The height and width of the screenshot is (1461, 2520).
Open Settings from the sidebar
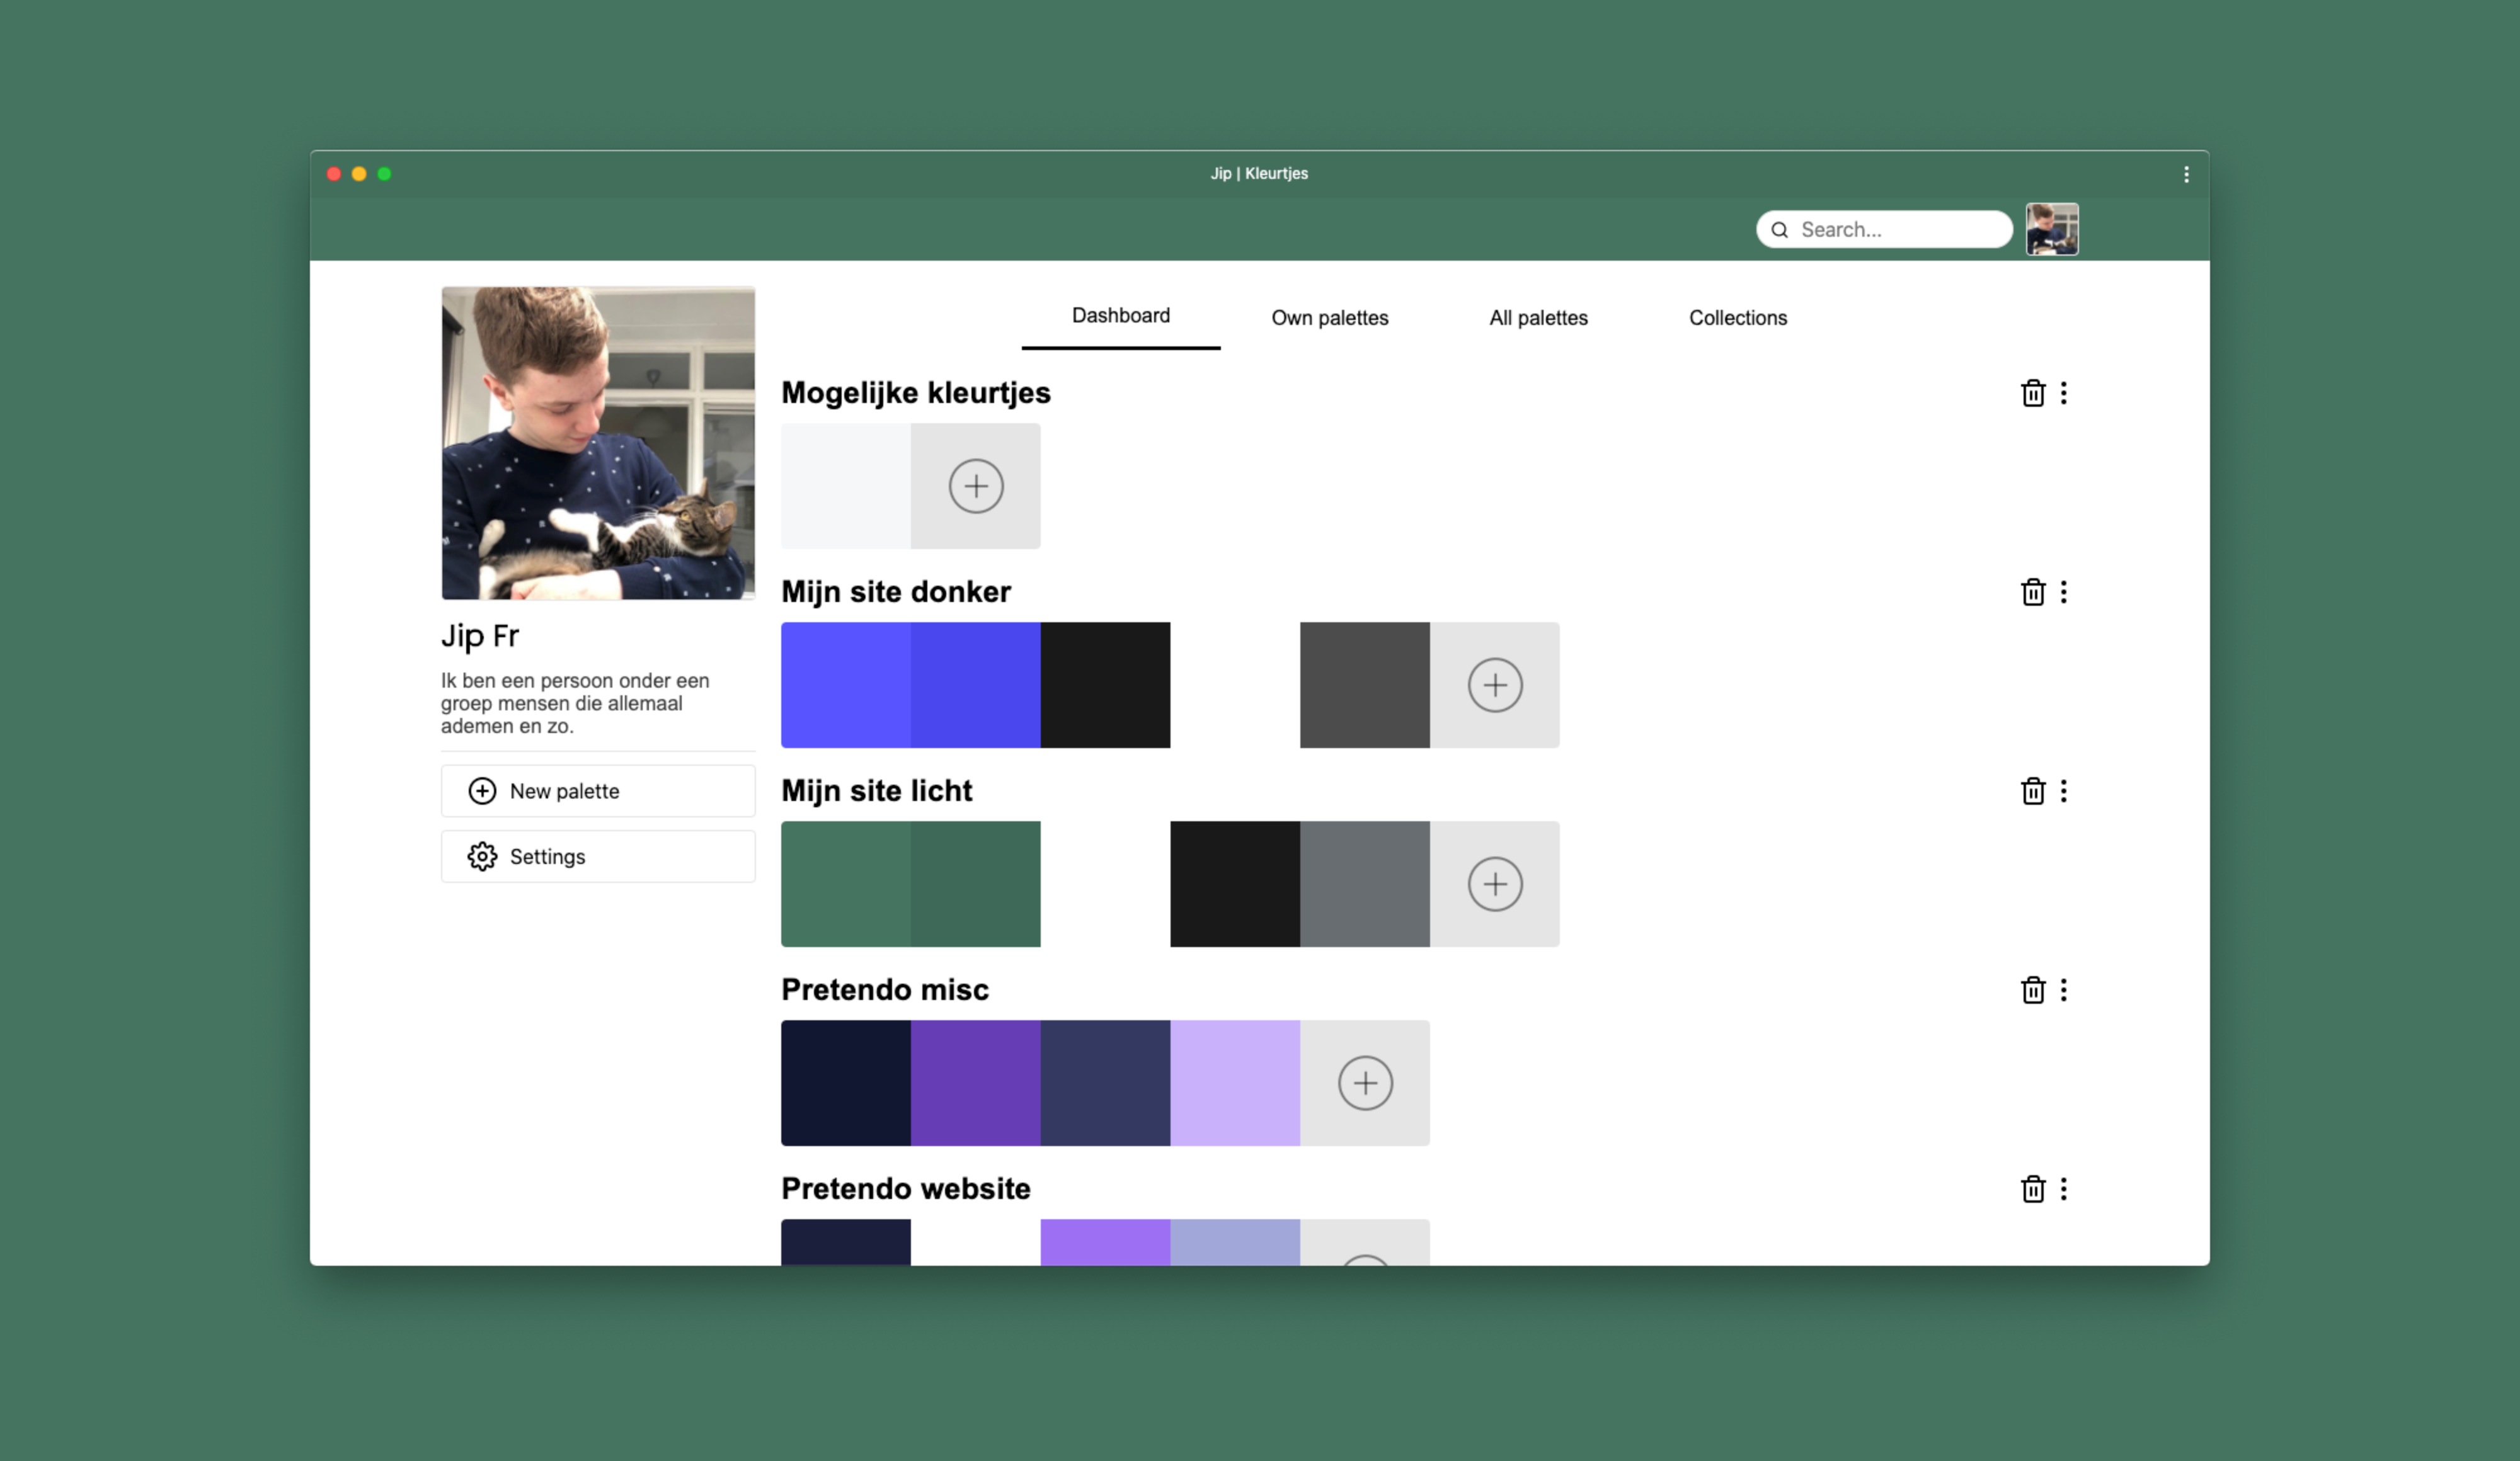click(597, 855)
